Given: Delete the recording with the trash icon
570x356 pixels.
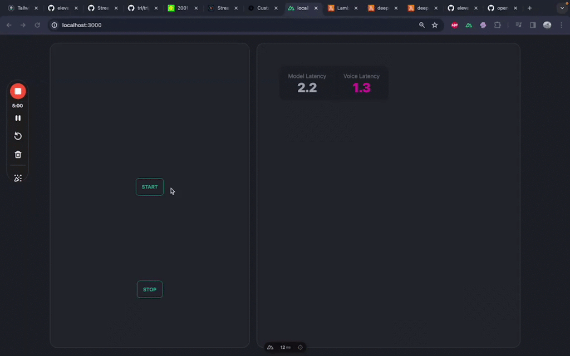Looking at the screenshot, I should pyautogui.click(x=18, y=155).
